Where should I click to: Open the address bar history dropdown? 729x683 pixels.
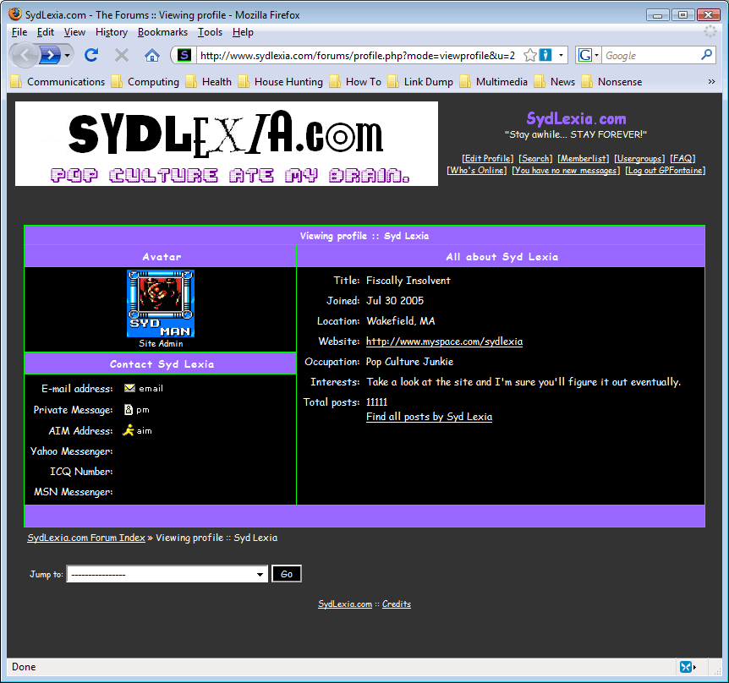(x=562, y=56)
